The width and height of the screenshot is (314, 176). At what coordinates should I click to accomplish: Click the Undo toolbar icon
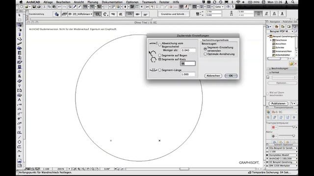[59, 7]
